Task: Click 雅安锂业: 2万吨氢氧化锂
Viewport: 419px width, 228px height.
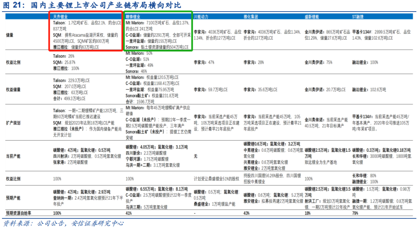Action: (x=264, y=168)
